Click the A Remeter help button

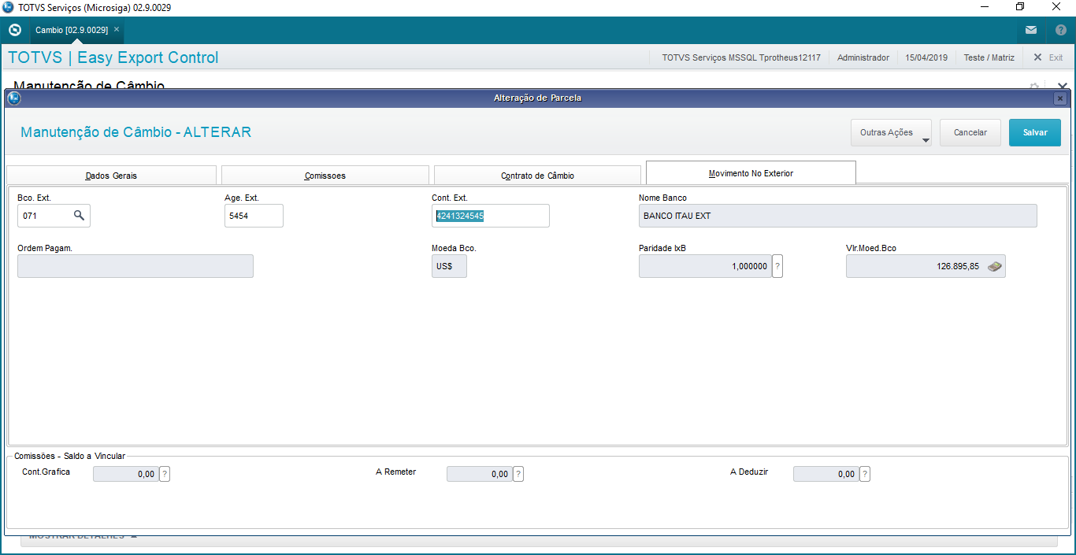(x=518, y=474)
